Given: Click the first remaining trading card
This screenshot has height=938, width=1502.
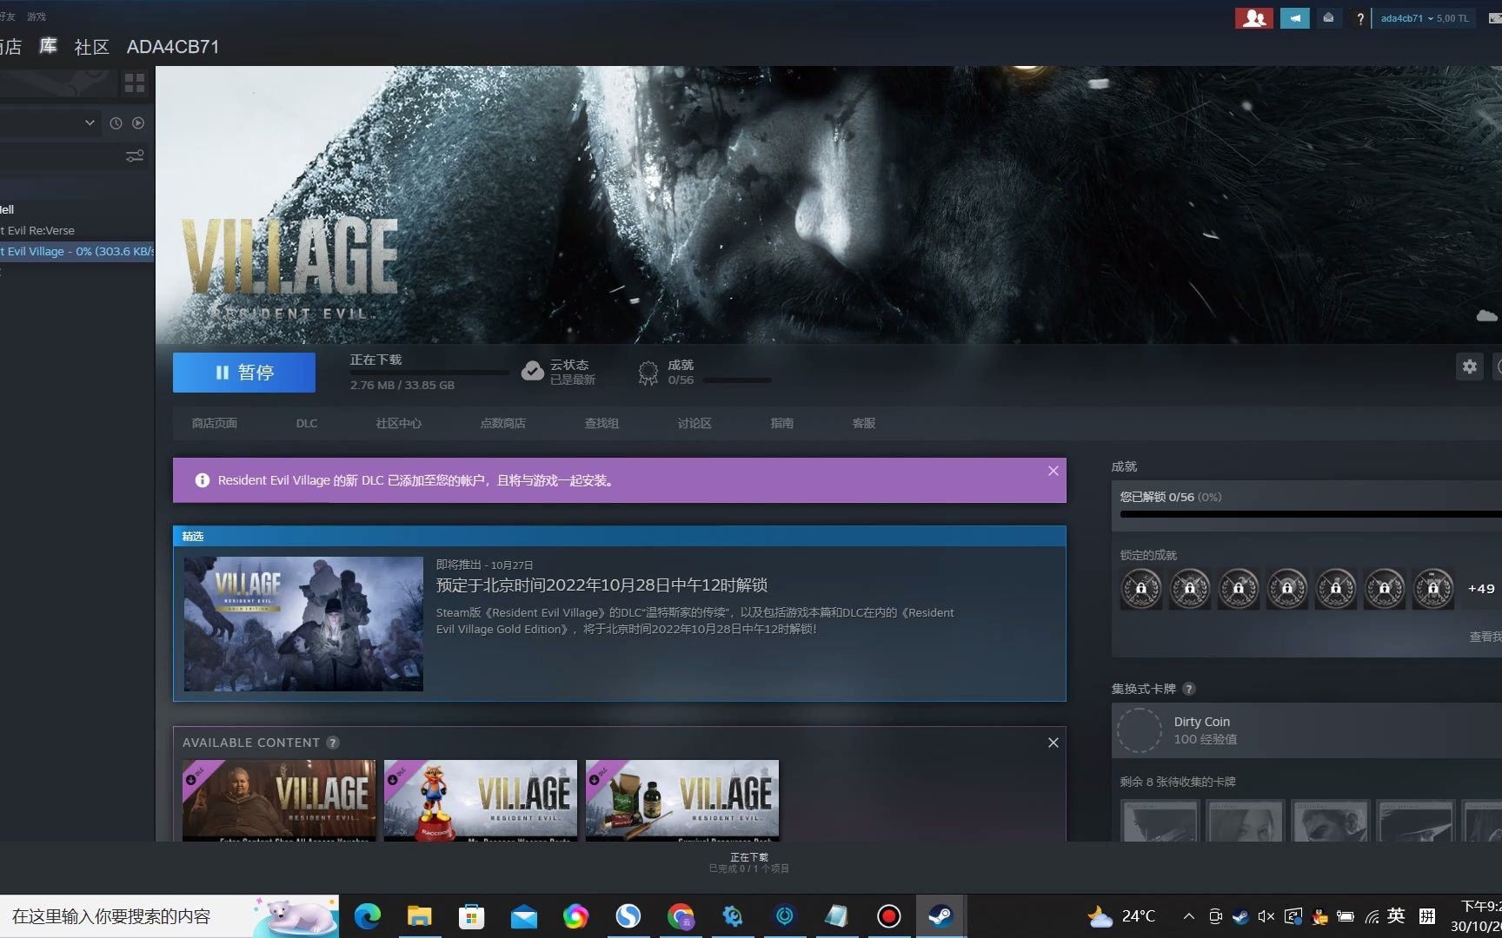Looking at the screenshot, I should (x=1160, y=821).
